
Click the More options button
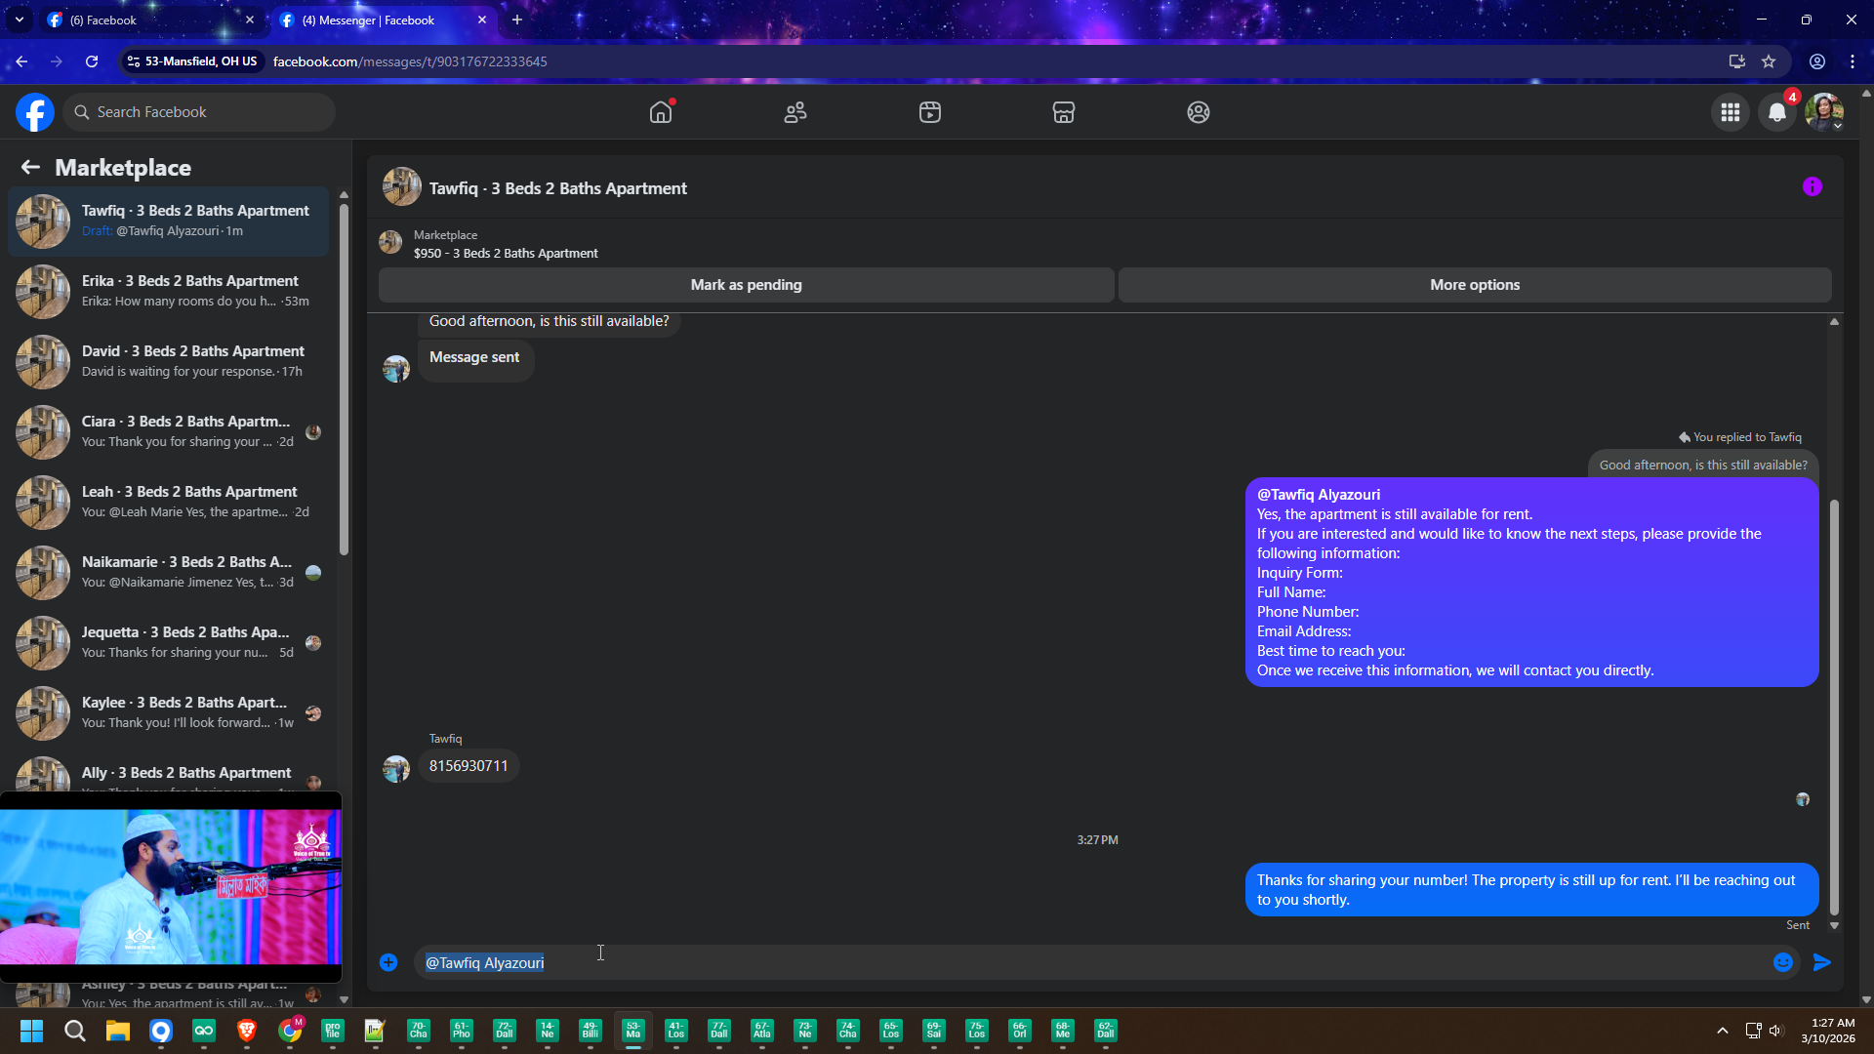[x=1475, y=285]
